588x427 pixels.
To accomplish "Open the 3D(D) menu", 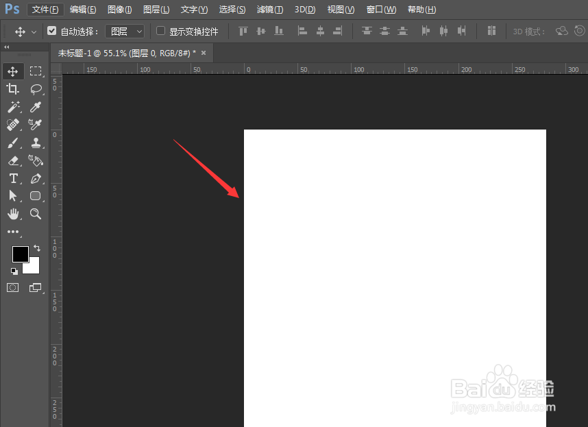I will click(305, 10).
